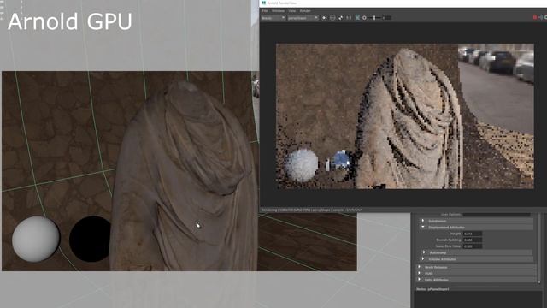
Task: Click the round color channel display icon
Action: point(324,17)
